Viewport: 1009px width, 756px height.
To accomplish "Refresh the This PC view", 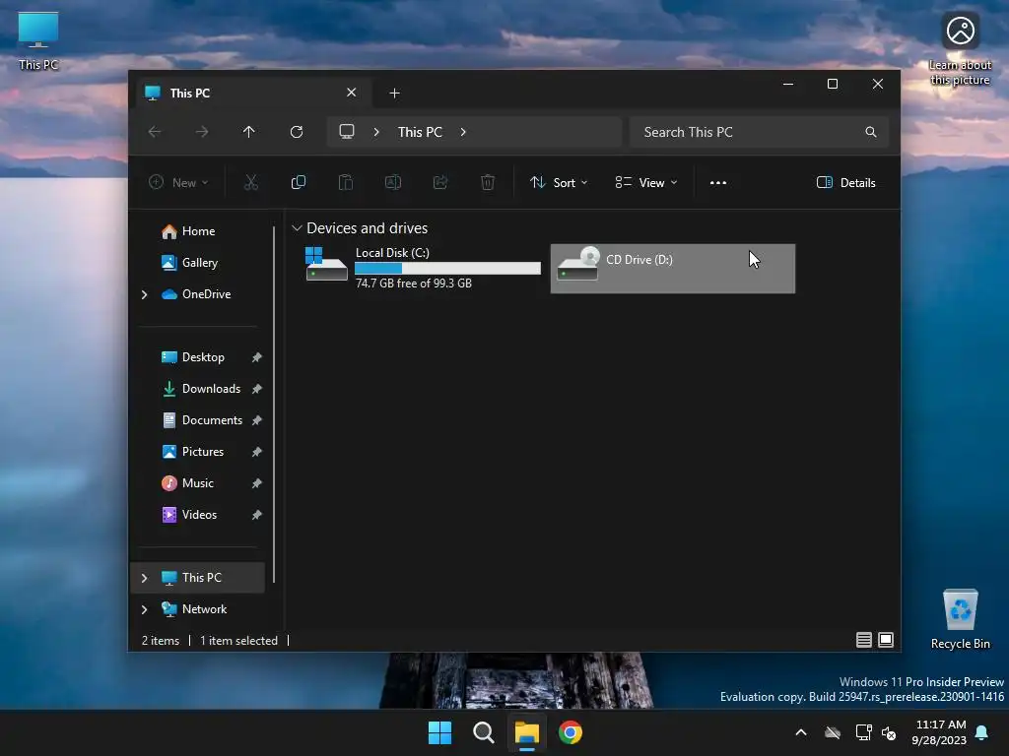I will pyautogui.click(x=297, y=132).
